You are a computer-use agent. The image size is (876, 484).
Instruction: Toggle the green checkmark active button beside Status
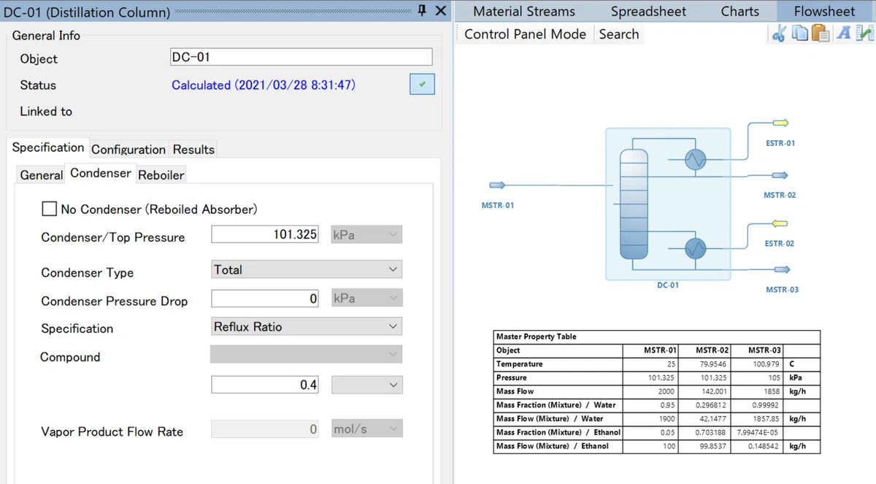pyautogui.click(x=422, y=85)
